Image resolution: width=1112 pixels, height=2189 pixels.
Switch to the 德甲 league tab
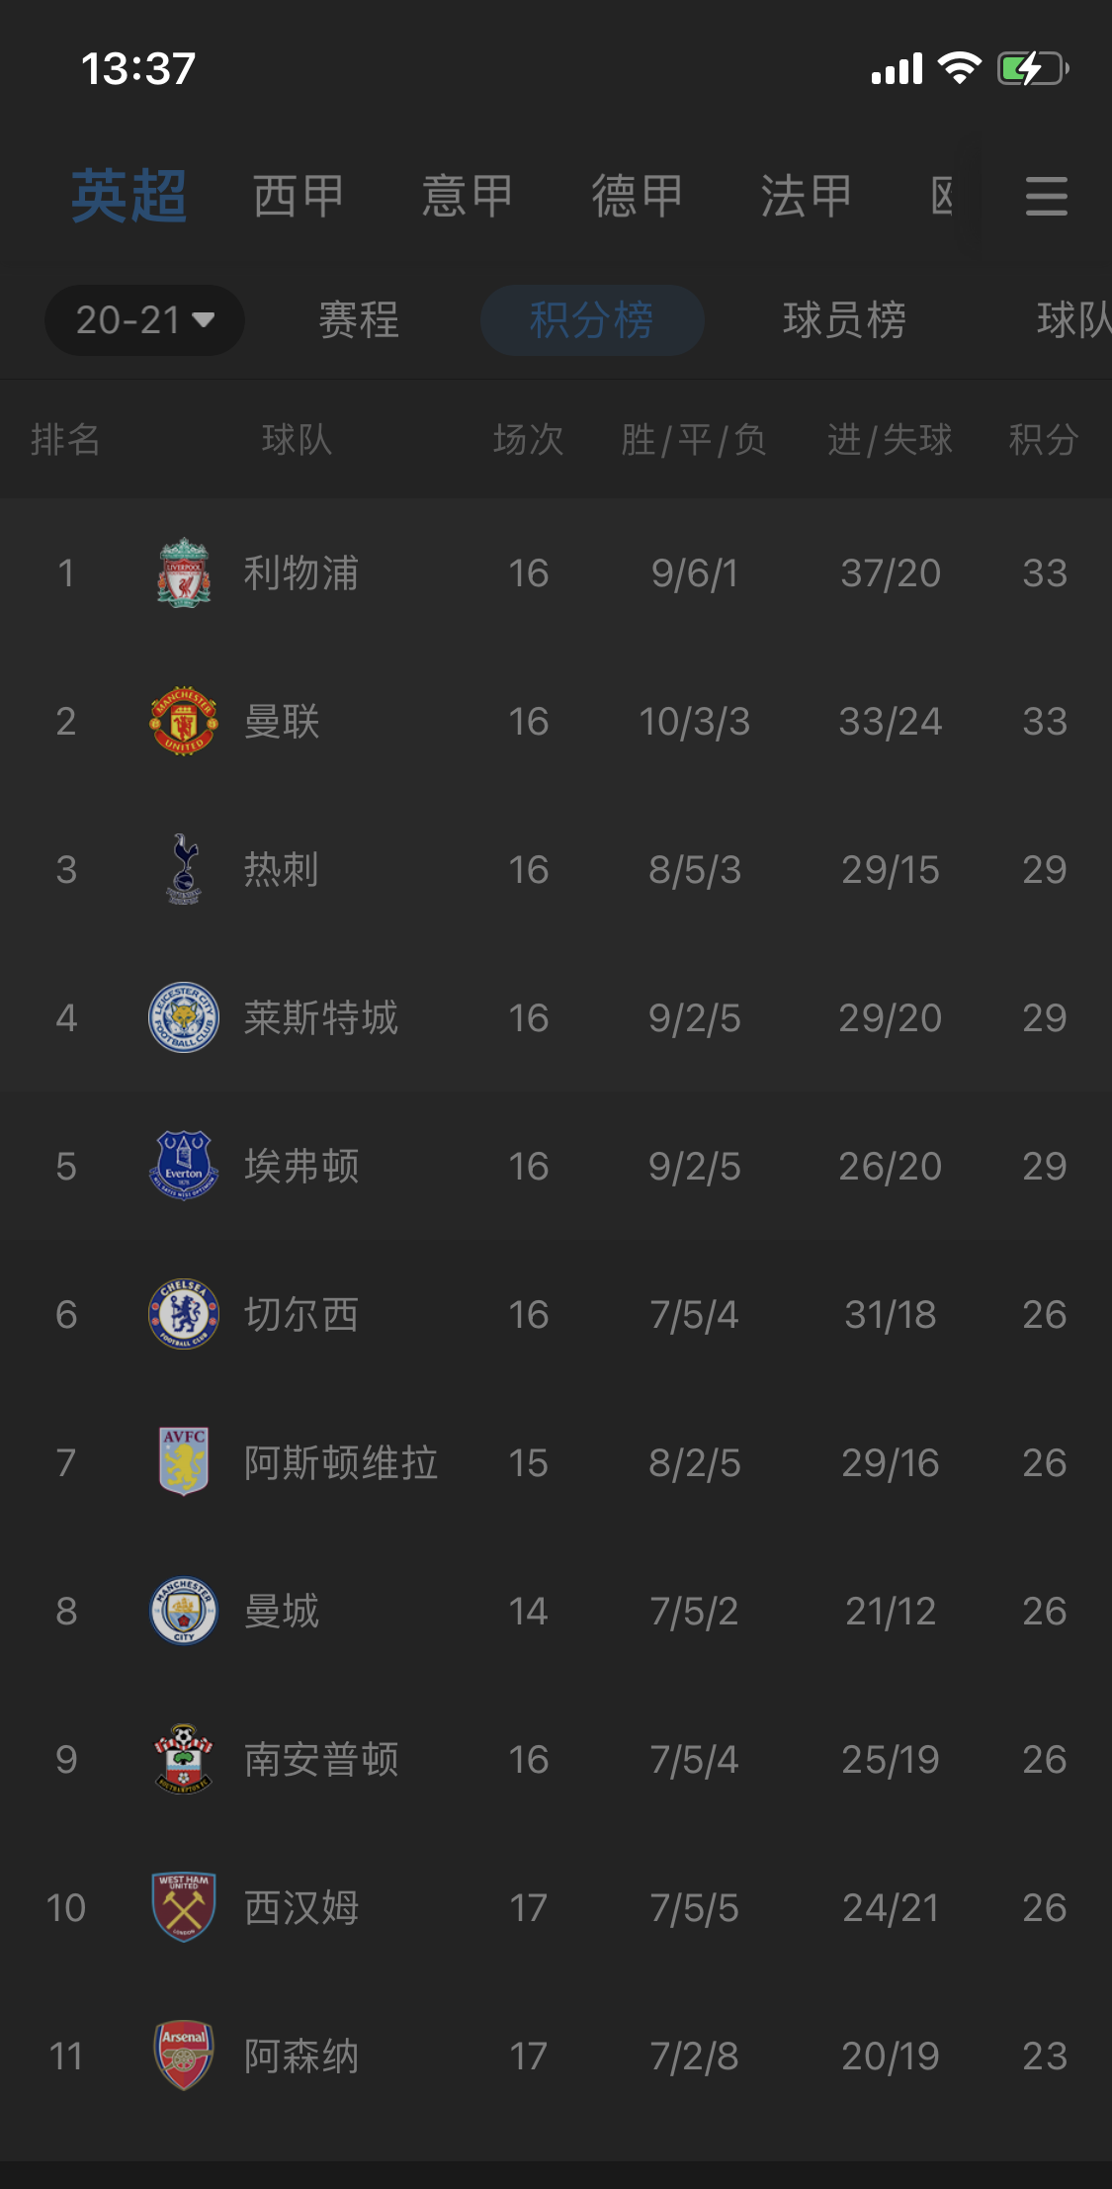(637, 196)
